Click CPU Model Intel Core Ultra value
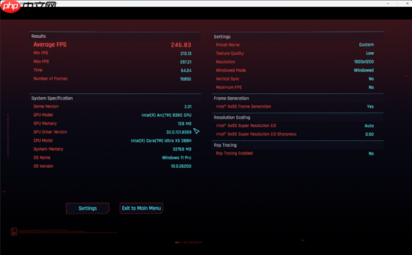This screenshot has width=412, height=255. [161, 141]
